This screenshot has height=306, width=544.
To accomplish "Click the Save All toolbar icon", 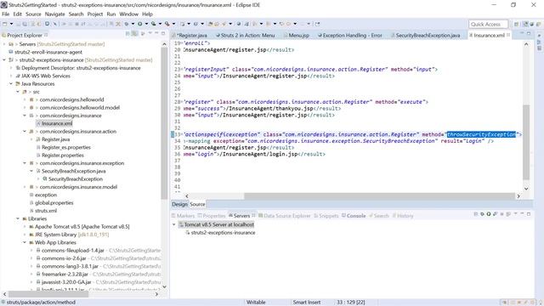I will click(x=25, y=24).
